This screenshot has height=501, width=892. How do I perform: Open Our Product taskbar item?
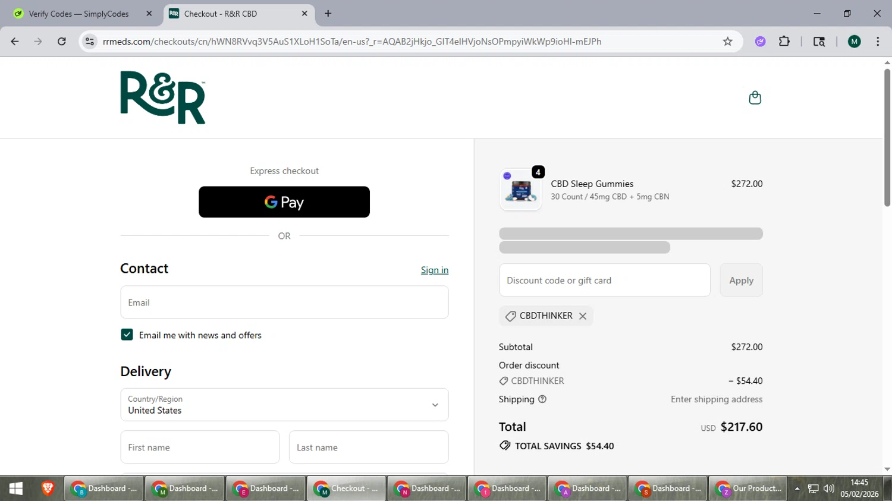pos(748,489)
